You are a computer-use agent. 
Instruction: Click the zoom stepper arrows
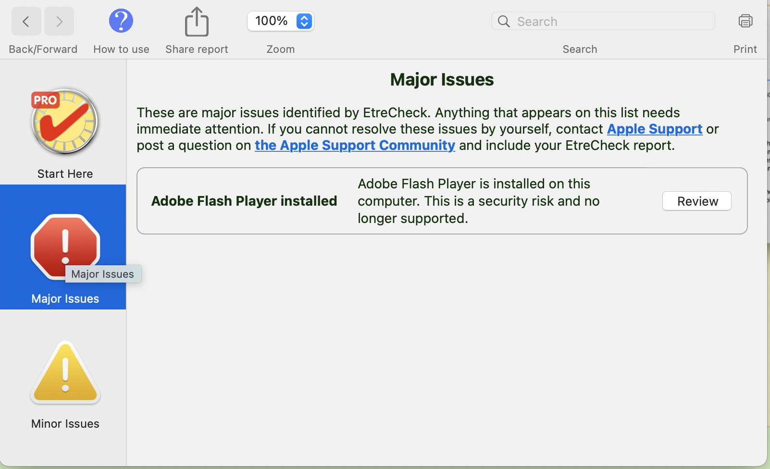pyautogui.click(x=304, y=21)
